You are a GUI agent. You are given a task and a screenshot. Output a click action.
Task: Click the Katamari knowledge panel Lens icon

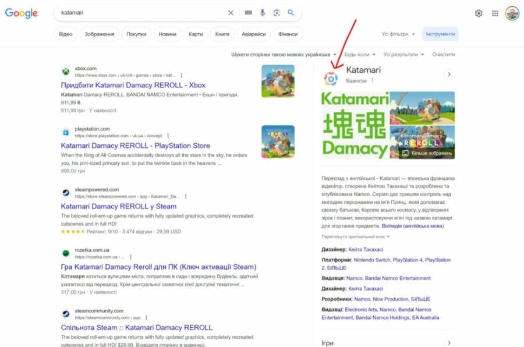pos(331,79)
